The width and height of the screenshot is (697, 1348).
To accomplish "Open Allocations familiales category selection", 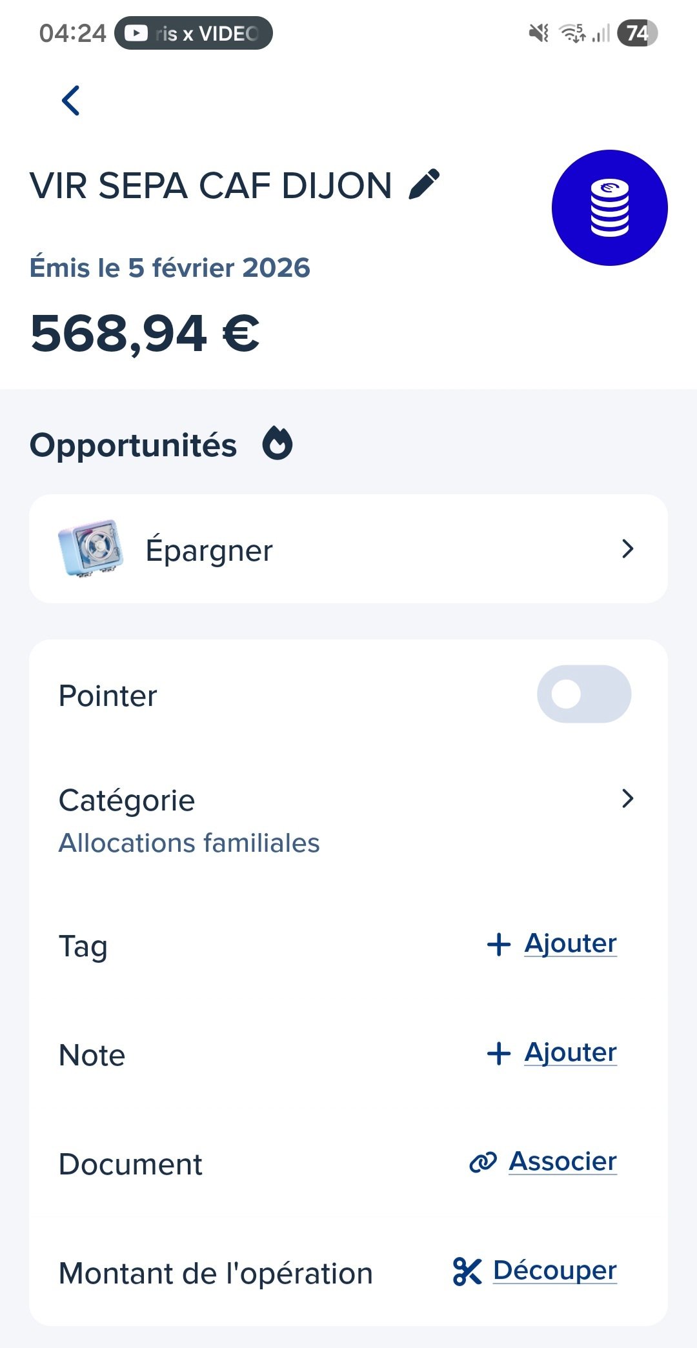I will (x=189, y=843).
